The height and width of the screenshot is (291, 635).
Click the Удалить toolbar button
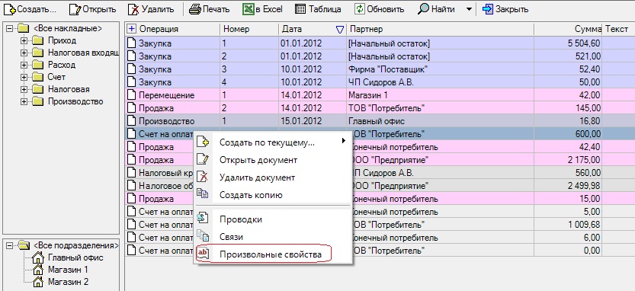click(x=151, y=9)
